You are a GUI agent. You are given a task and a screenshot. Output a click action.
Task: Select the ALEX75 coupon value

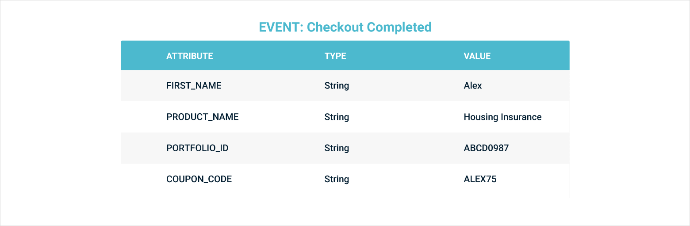coord(480,179)
